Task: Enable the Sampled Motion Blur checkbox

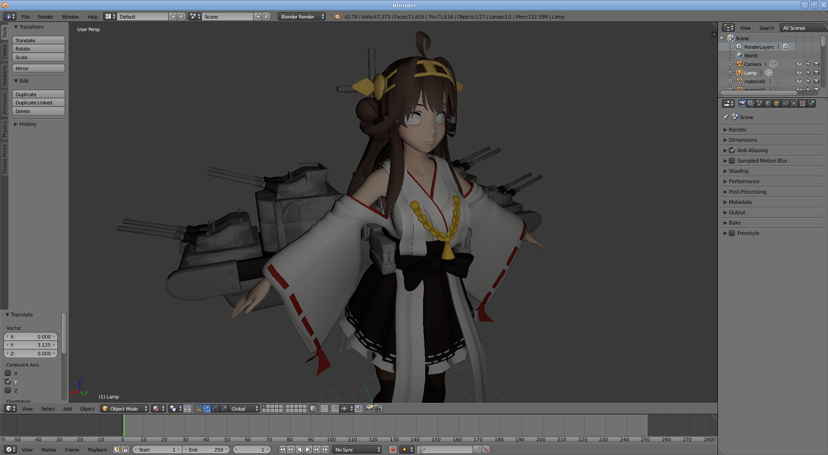Action: tap(732, 161)
